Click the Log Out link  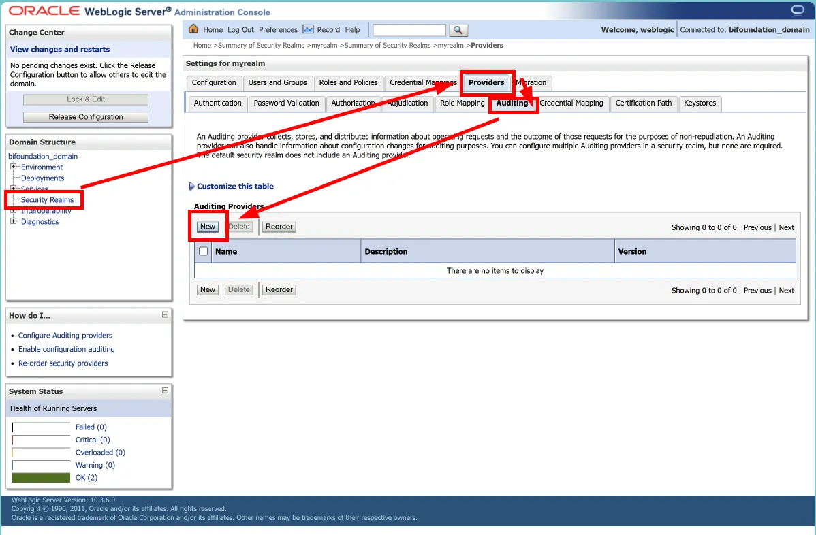pyautogui.click(x=240, y=30)
